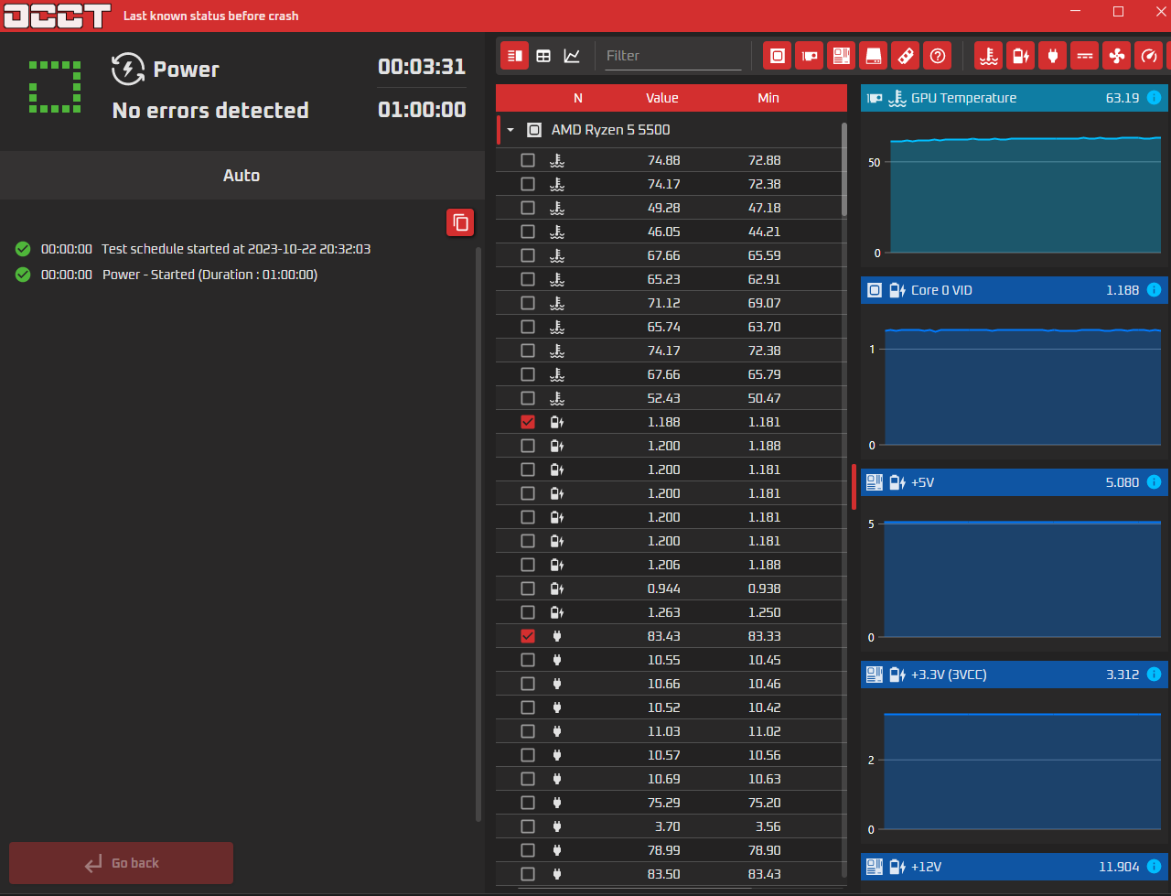Click the '65.23' value cell
Viewport: 1171px width, 896px height.
663,279
